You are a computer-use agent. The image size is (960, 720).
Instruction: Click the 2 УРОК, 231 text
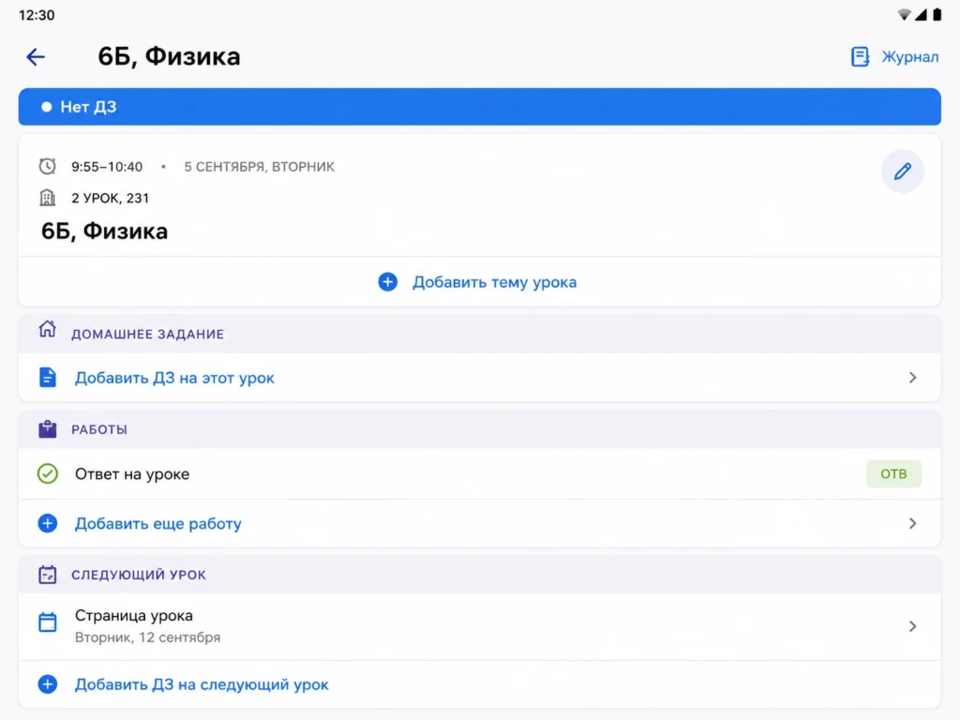tap(110, 198)
